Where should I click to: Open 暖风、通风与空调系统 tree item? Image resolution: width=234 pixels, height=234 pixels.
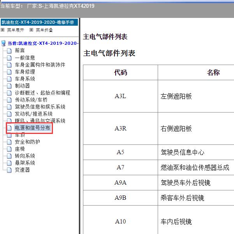(x=40, y=120)
